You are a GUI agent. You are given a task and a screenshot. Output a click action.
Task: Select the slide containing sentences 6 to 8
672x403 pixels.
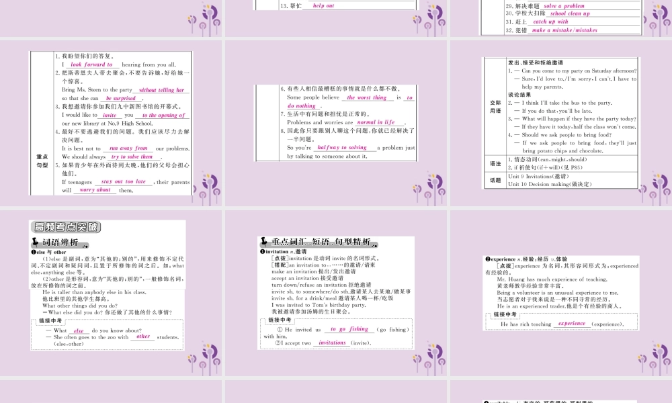(x=336, y=123)
